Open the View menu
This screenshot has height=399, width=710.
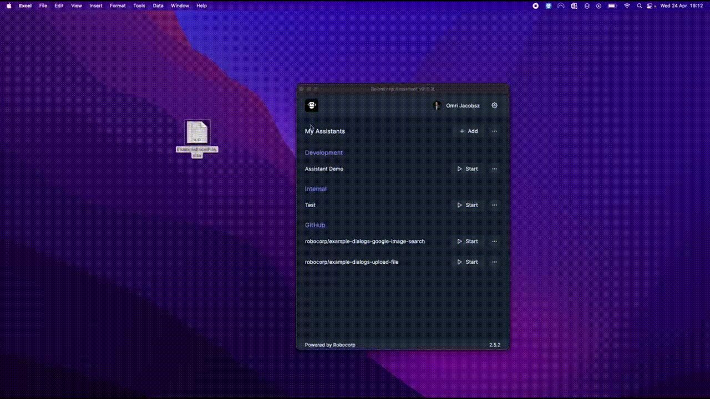point(77,6)
